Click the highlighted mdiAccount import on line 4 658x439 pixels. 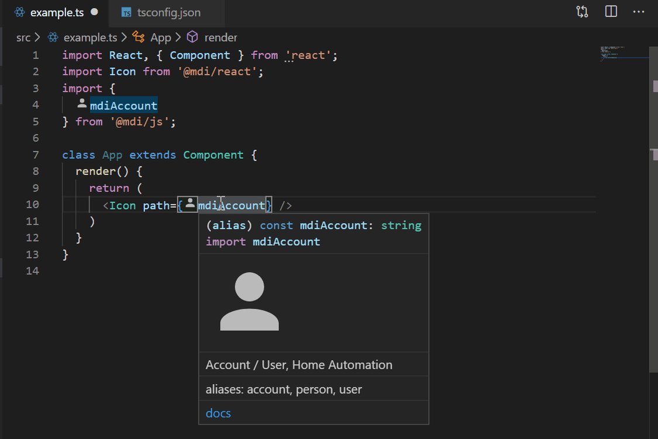point(124,106)
